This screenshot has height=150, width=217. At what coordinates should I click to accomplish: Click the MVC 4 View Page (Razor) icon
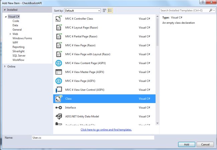point(59,45)
